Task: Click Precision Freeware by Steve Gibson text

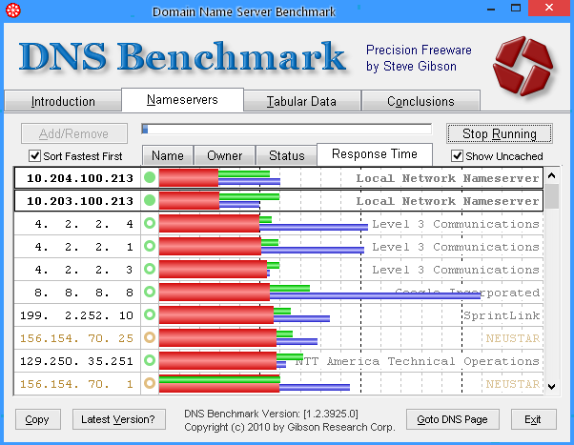Action: pyautogui.click(x=419, y=58)
